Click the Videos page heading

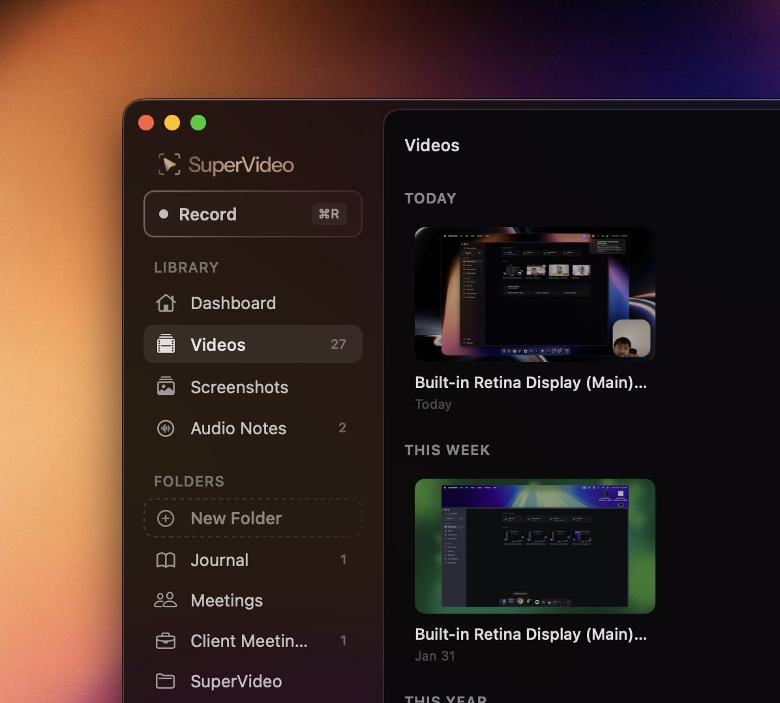pyautogui.click(x=432, y=145)
